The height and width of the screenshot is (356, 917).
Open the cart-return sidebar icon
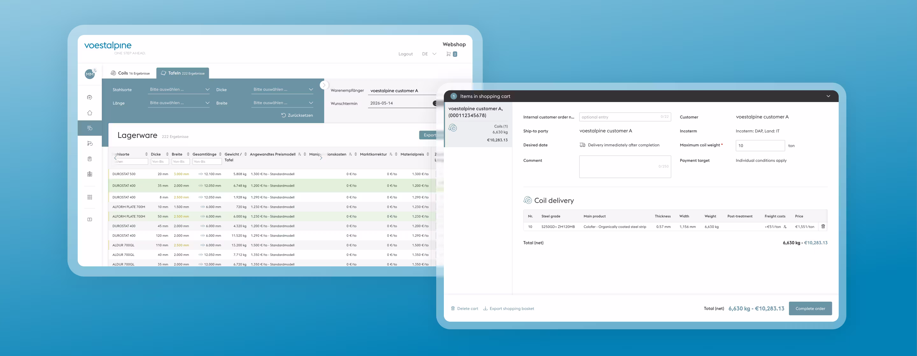(x=90, y=144)
